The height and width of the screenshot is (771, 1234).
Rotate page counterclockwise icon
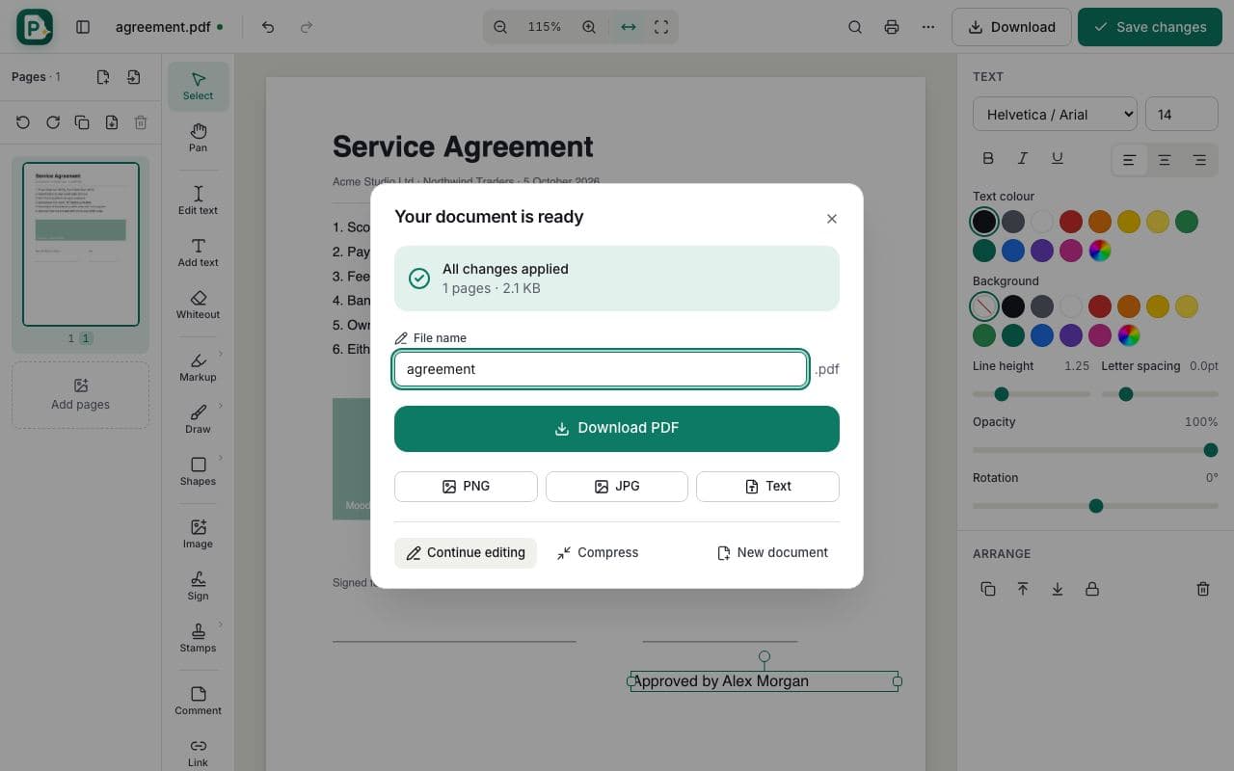[x=23, y=122]
